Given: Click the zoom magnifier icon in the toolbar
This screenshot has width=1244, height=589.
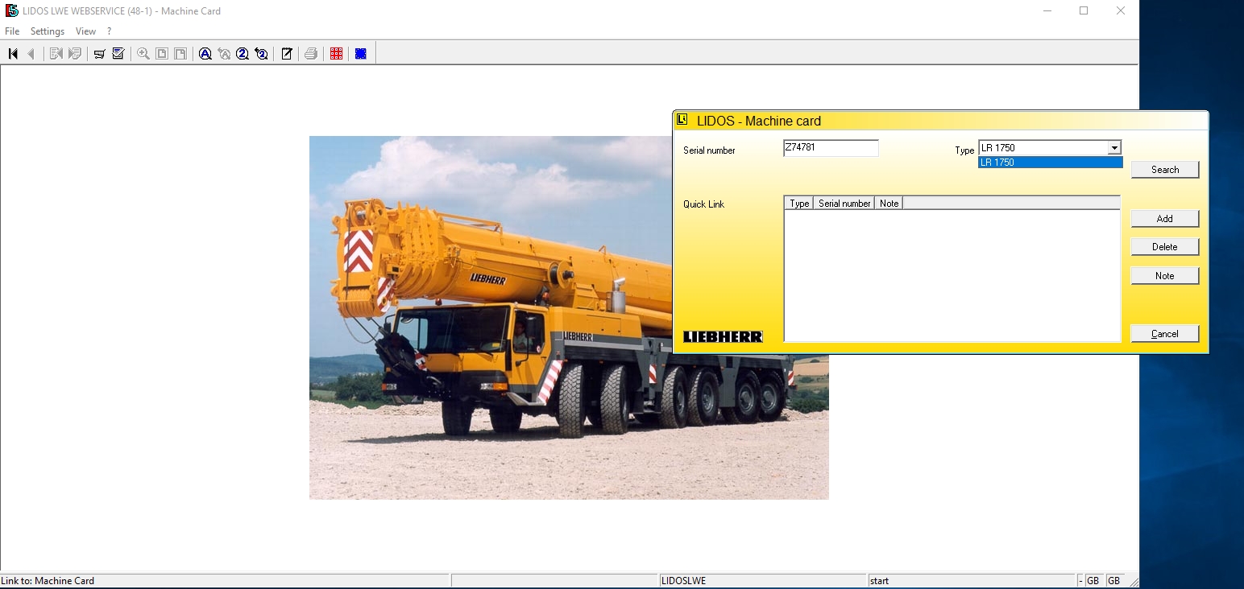Looking at the screenshot, I should 143,53.
